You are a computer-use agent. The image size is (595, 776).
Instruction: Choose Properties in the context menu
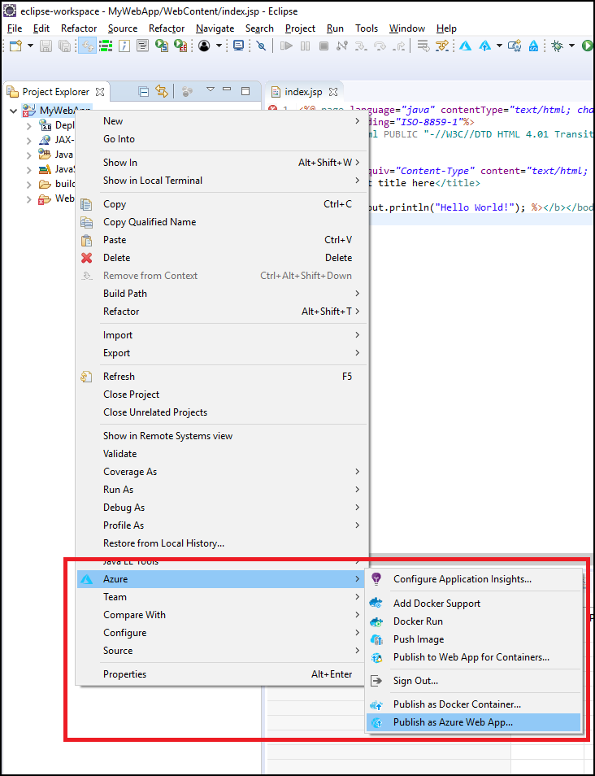222,674
